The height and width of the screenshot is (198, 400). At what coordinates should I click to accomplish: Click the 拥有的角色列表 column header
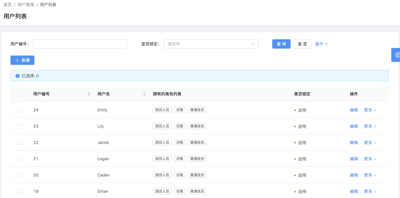coord(167,94)
